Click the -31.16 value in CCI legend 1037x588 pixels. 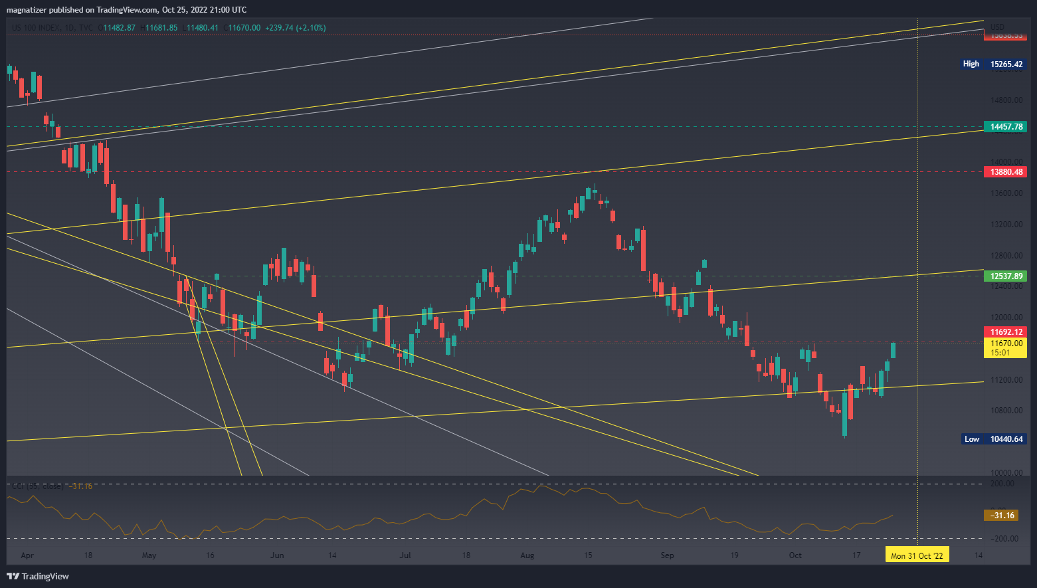[x=80, y=486]
